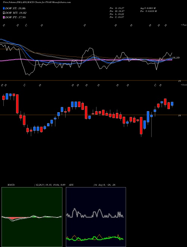Click the magenta swatch beside DOW PT
The width and height of the screenshot is (187, 247).
tap(4, 17)
